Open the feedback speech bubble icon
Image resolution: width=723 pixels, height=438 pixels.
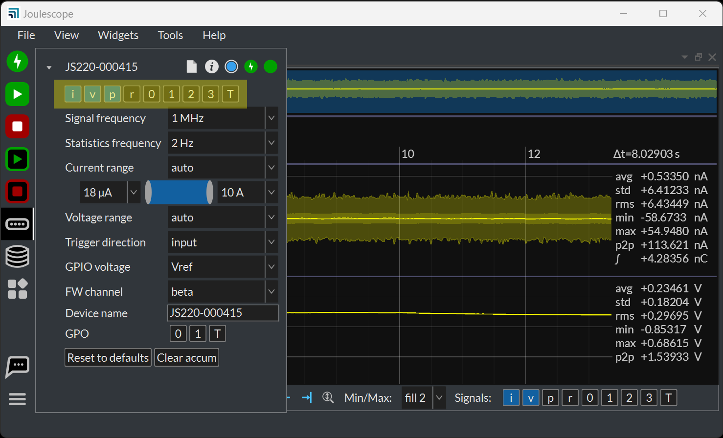point(18,367)
